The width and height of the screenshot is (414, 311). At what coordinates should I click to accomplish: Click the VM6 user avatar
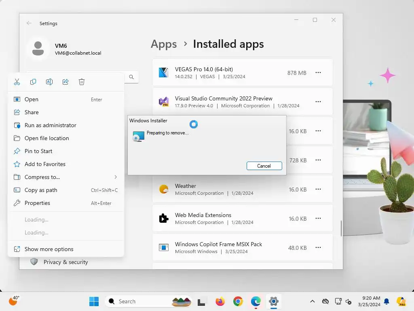click(38, 49)
